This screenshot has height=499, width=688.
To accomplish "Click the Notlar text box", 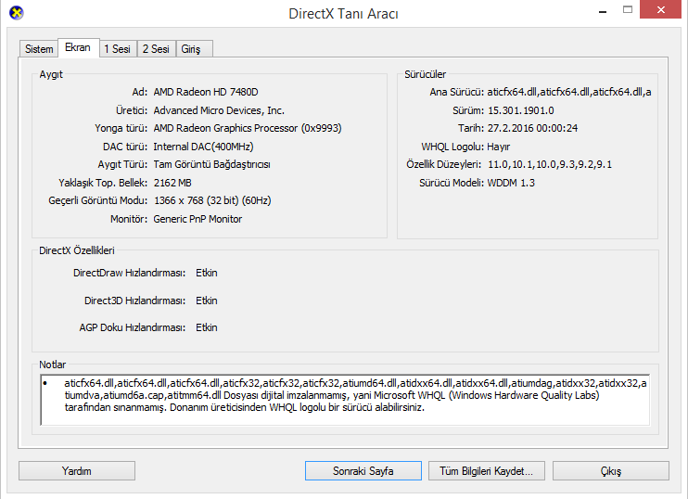I will click(345, 400).
